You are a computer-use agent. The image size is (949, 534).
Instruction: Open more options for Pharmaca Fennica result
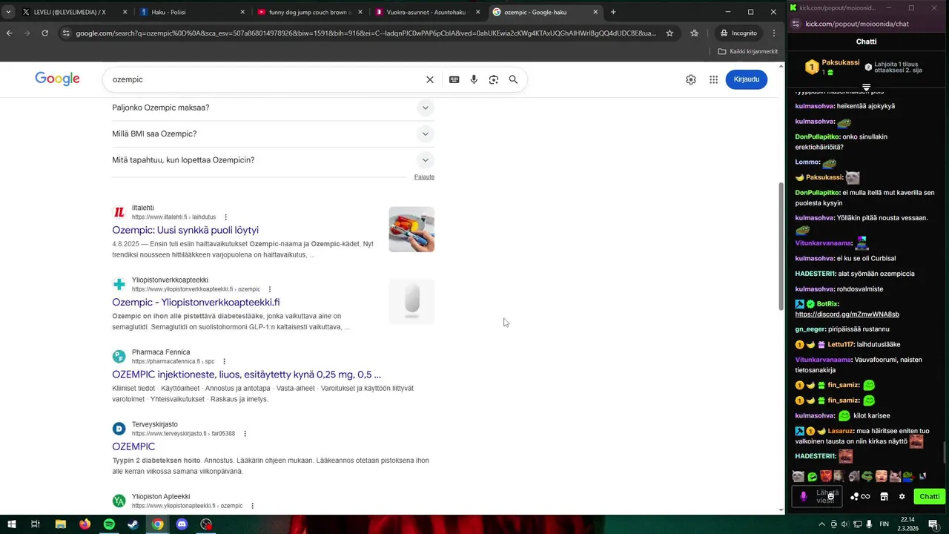(x=224, y=362)
